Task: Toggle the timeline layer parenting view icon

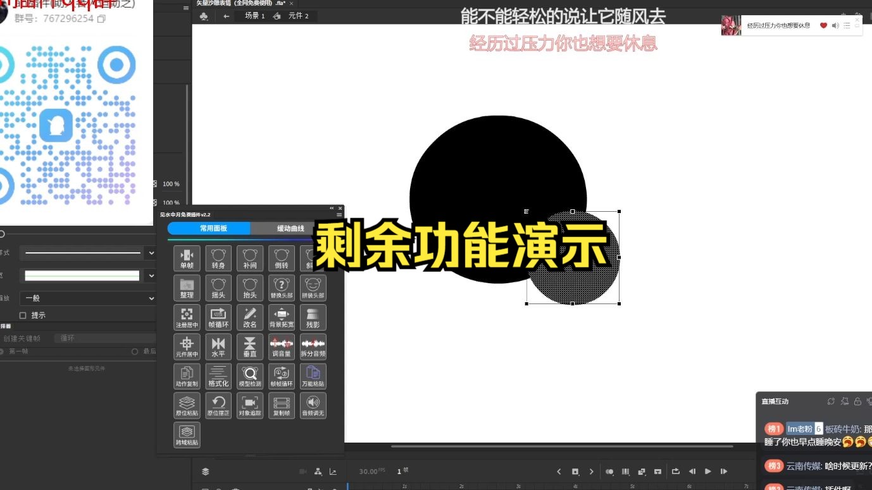Action: pos(318,472)
